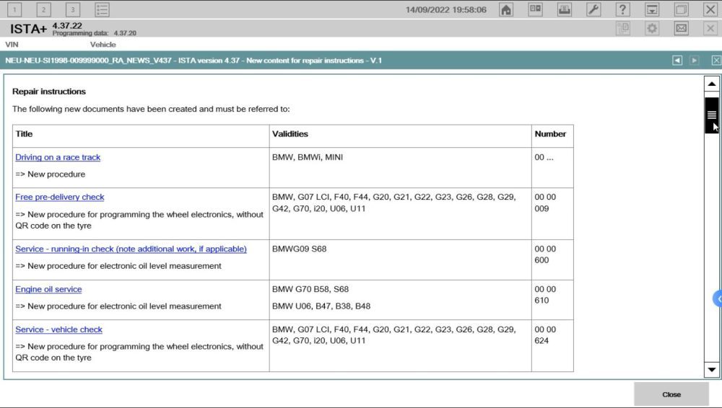Open the help question mark icon
The image size is (722, 408).
(622, 9)
